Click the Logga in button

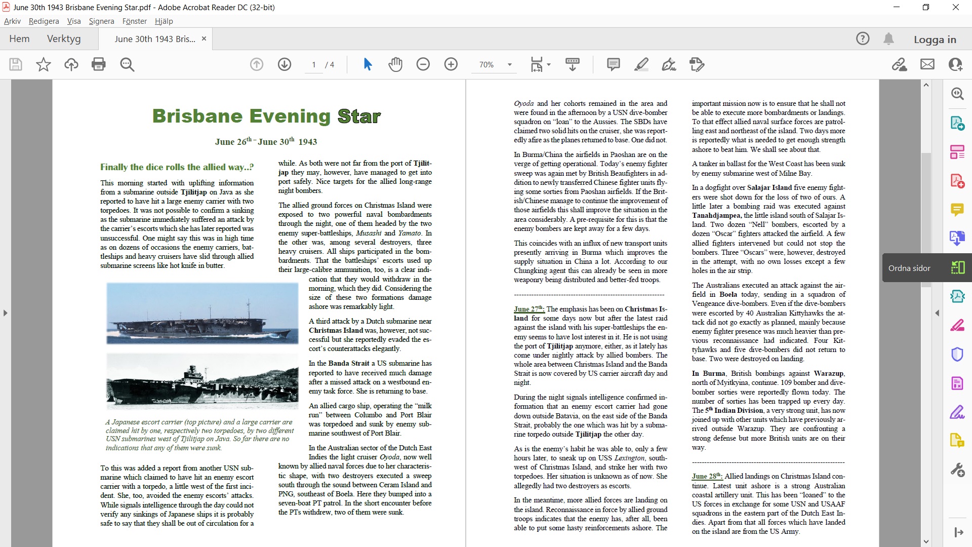click(935, 40)
